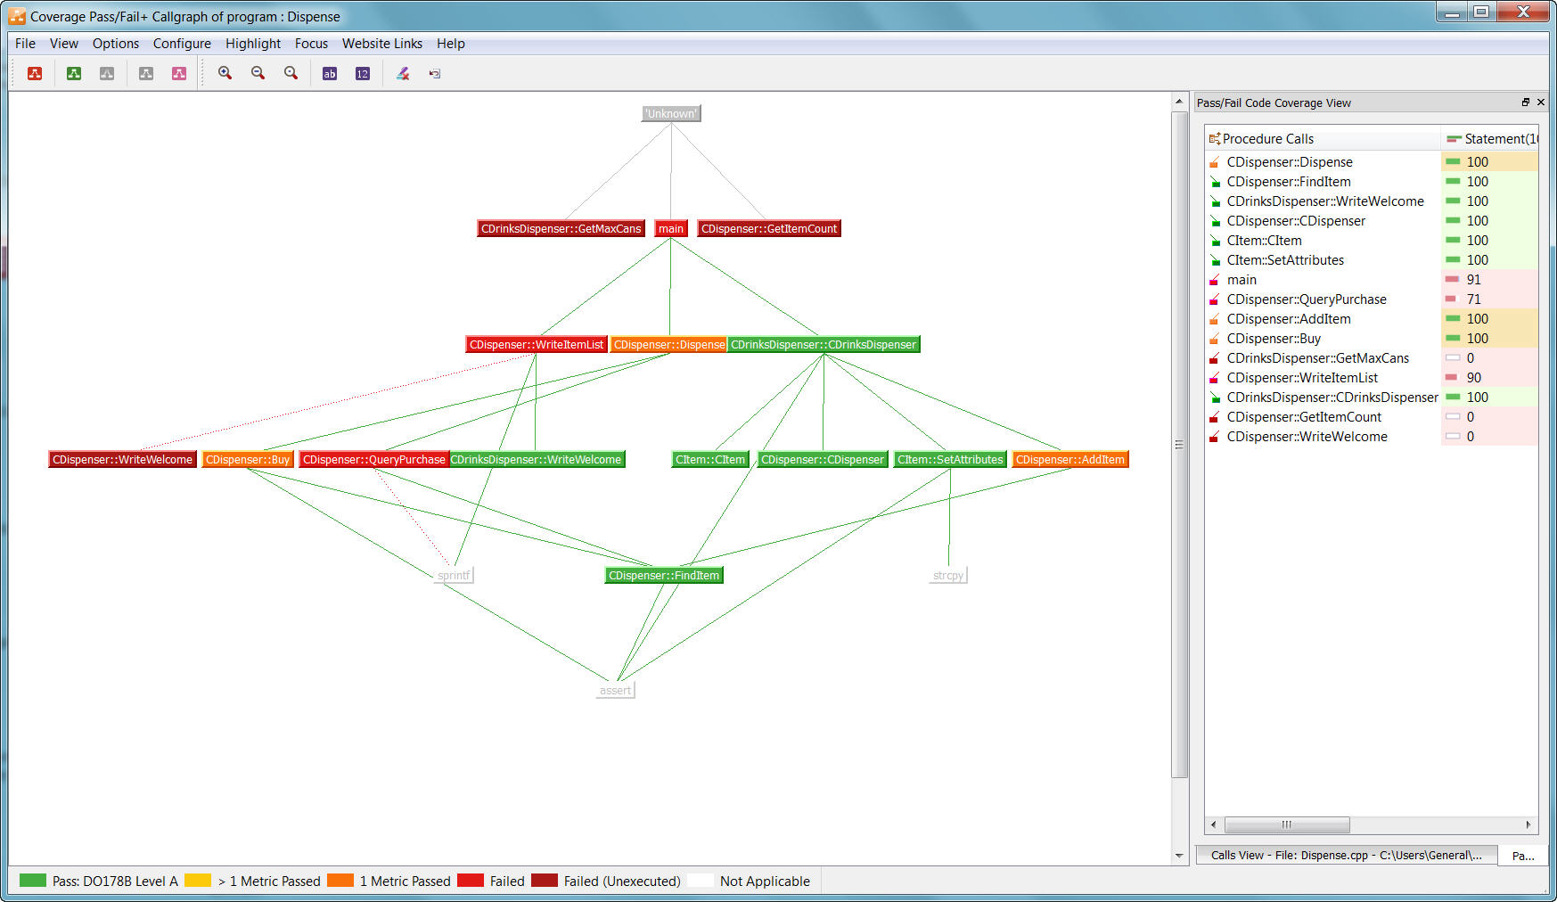
Task: Click the coverage view horizontal scrollbar thumb
Action: 1286,824
